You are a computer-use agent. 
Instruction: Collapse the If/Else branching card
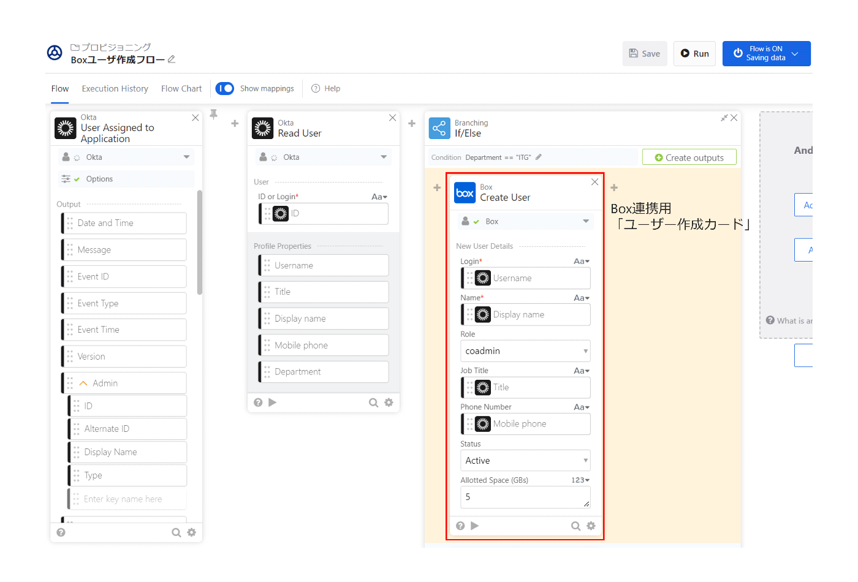(x=724, y=118)
